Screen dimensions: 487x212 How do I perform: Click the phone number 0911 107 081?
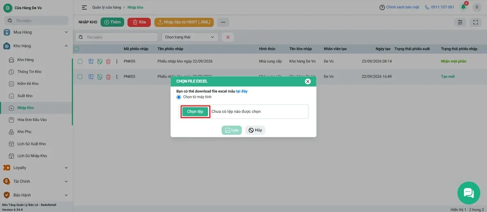coord(442,7)
